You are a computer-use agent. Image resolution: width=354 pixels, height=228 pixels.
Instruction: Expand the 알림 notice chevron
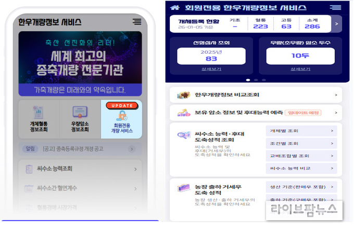click(132, 149)
